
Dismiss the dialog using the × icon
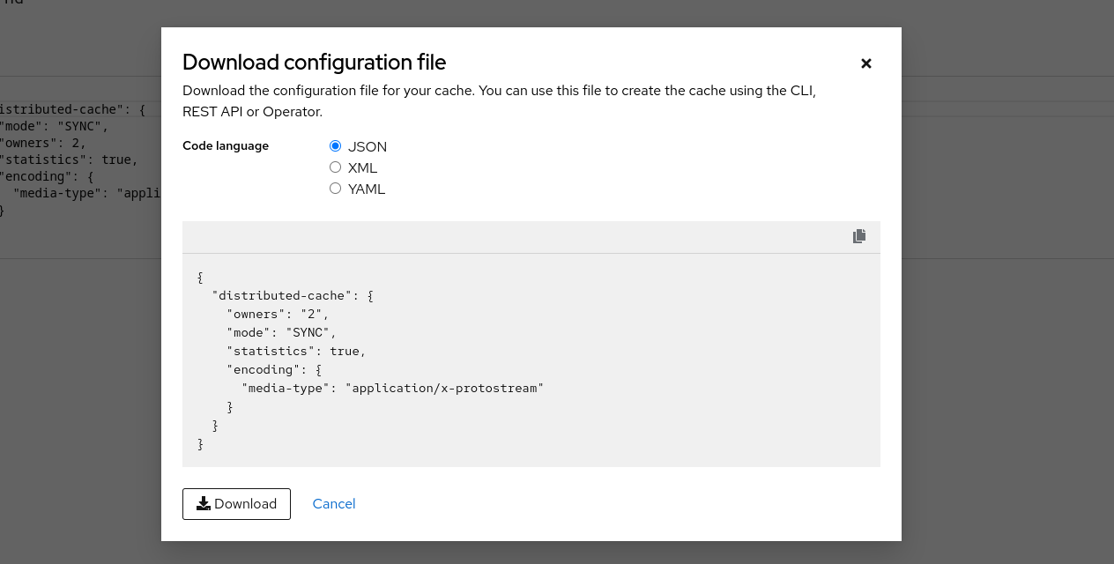click(865, 63)
